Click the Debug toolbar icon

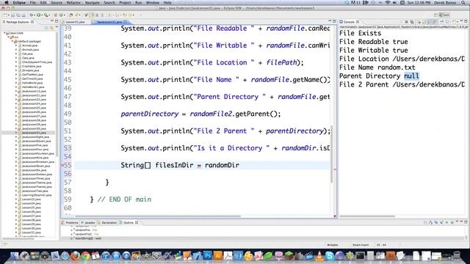click(x=31, y=15)
